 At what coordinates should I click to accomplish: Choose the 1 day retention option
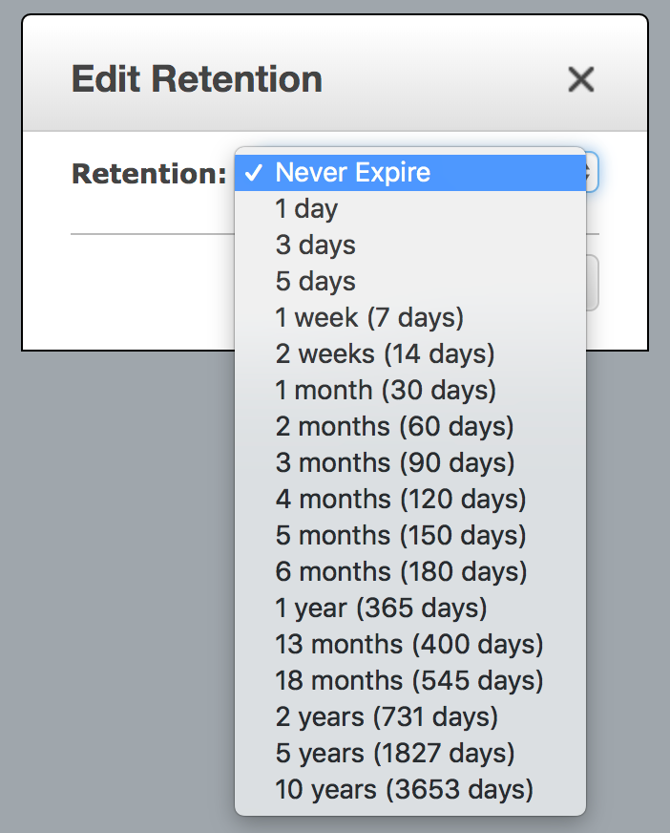(x=305, y=209)
